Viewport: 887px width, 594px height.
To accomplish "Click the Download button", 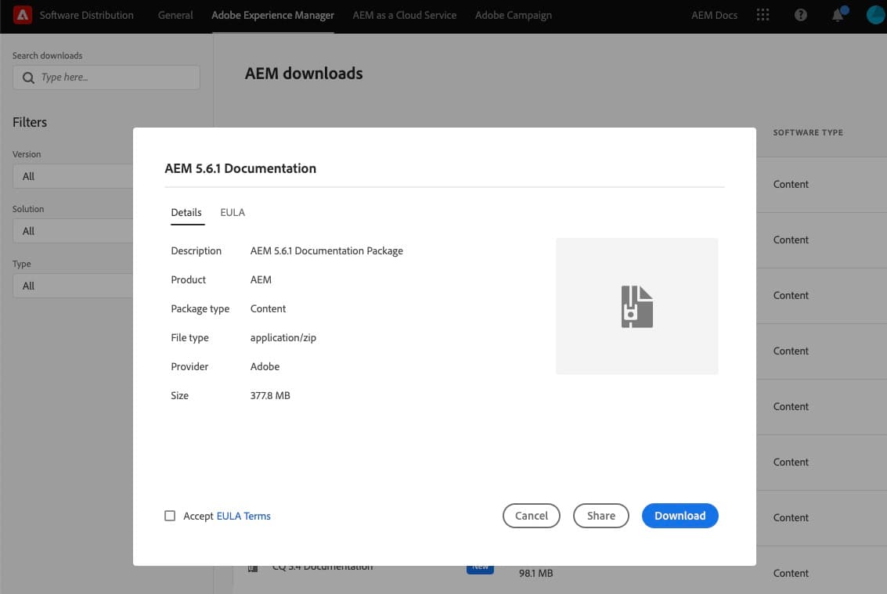I will pyautogui.click(x=680, y=516).
